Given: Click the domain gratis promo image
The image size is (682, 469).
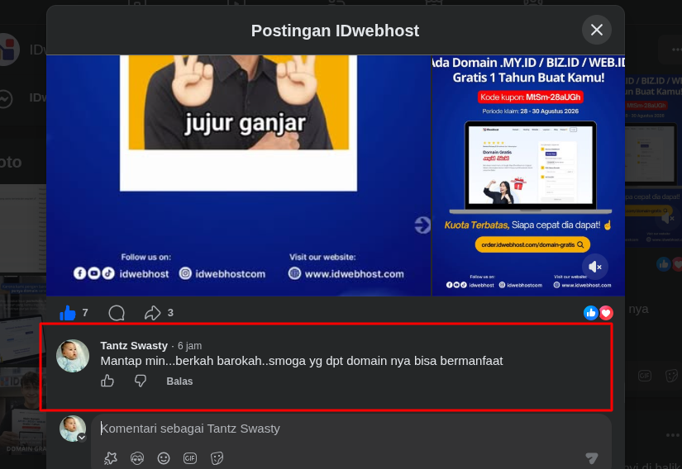Looking at the screenshot, I should 528,175.
